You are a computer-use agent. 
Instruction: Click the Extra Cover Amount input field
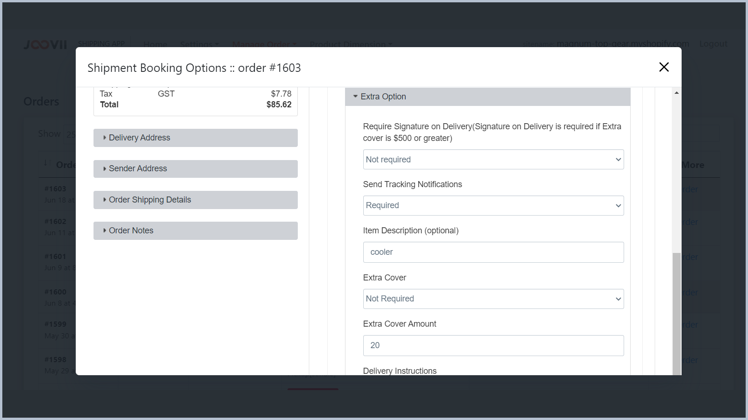pos(493,346)
